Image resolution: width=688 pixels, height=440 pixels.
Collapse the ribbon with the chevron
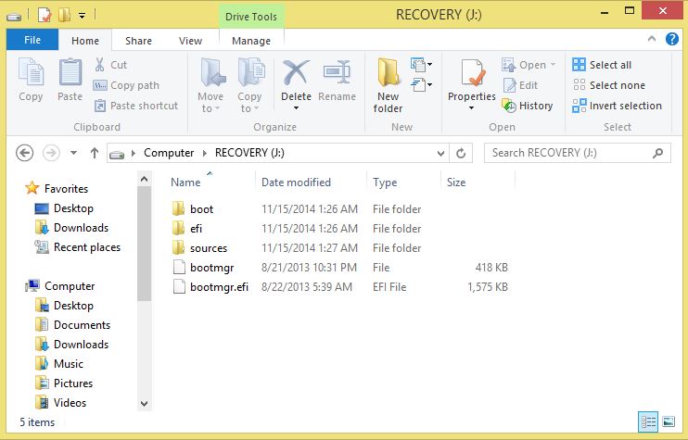click(652, 39)
